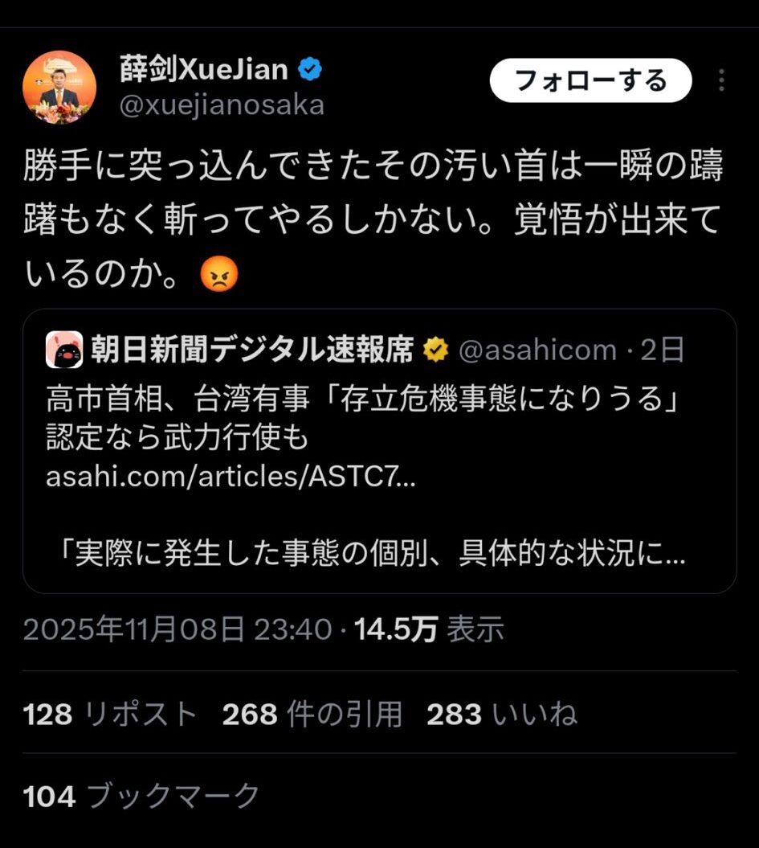Screen dimensions: 759x848
Task: Show the 283 いいね likes list
Action: pyautogui.click(x=502, y=714)
